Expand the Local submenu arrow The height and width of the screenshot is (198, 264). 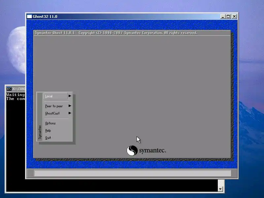[70, 96]
